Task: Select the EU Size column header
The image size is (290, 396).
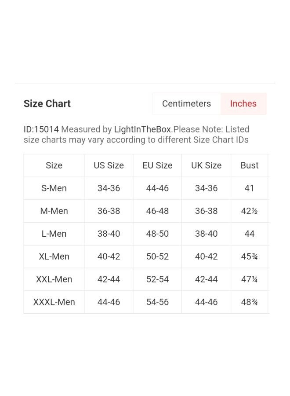Action: point(157,165)
